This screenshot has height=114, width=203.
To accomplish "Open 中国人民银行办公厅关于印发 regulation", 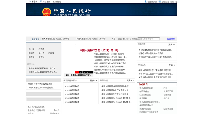I will coord(115,90).
